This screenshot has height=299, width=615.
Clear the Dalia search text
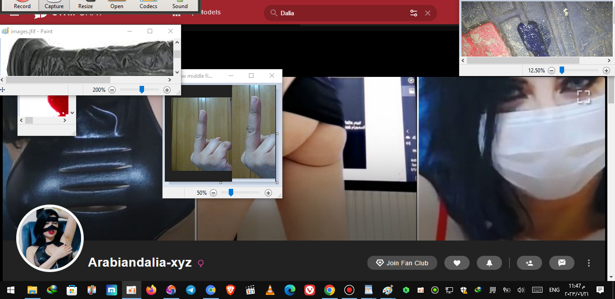pos(428,13)
